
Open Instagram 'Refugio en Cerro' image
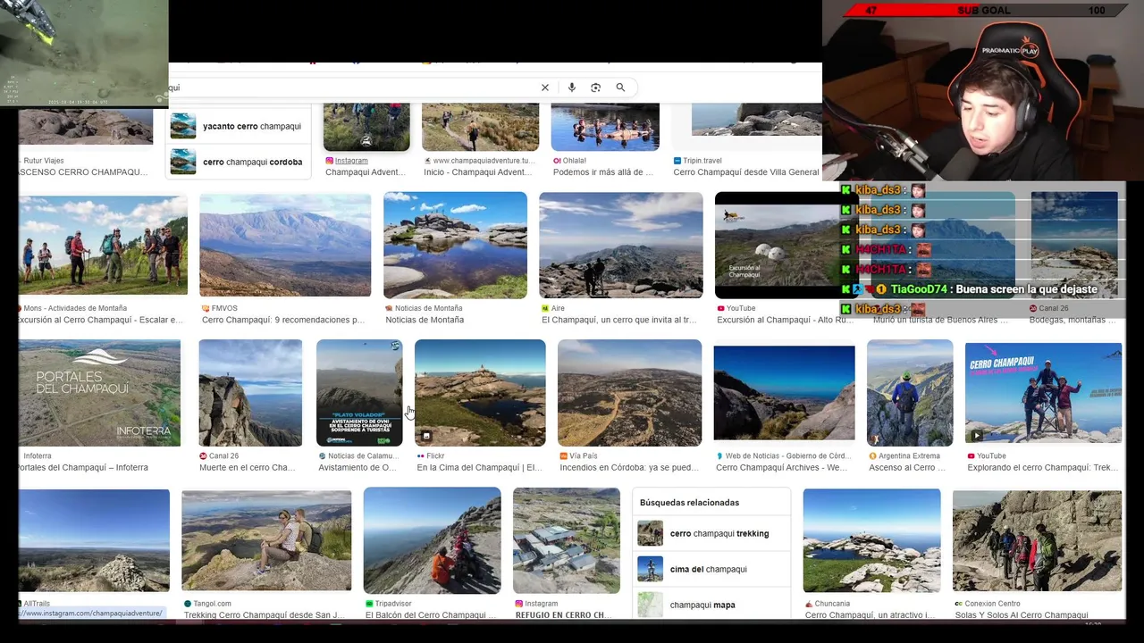point(566,540)
